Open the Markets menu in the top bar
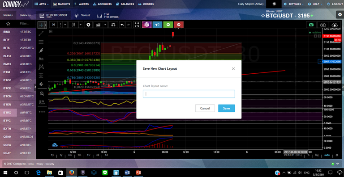The width and height of the screenshot is (344, 177). [62, 4]
